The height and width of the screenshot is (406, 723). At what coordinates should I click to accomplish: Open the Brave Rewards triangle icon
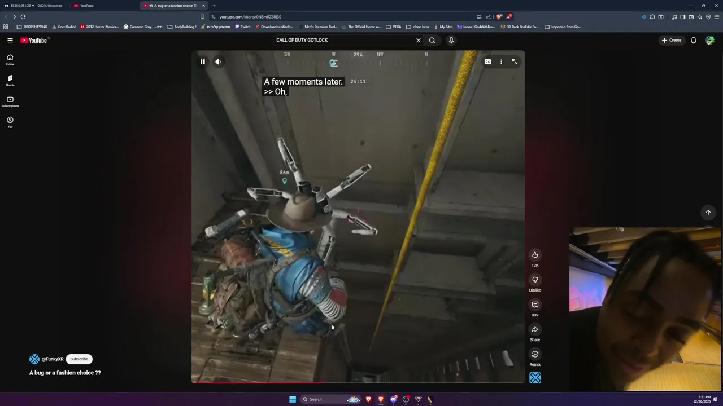509,17
